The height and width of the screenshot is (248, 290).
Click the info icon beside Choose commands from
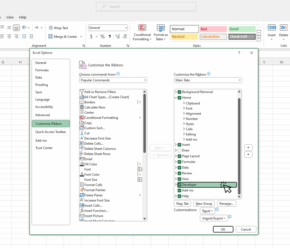[118, 74]
